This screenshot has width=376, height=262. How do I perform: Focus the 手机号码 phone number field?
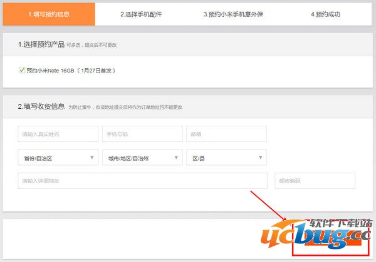(142, 134)
